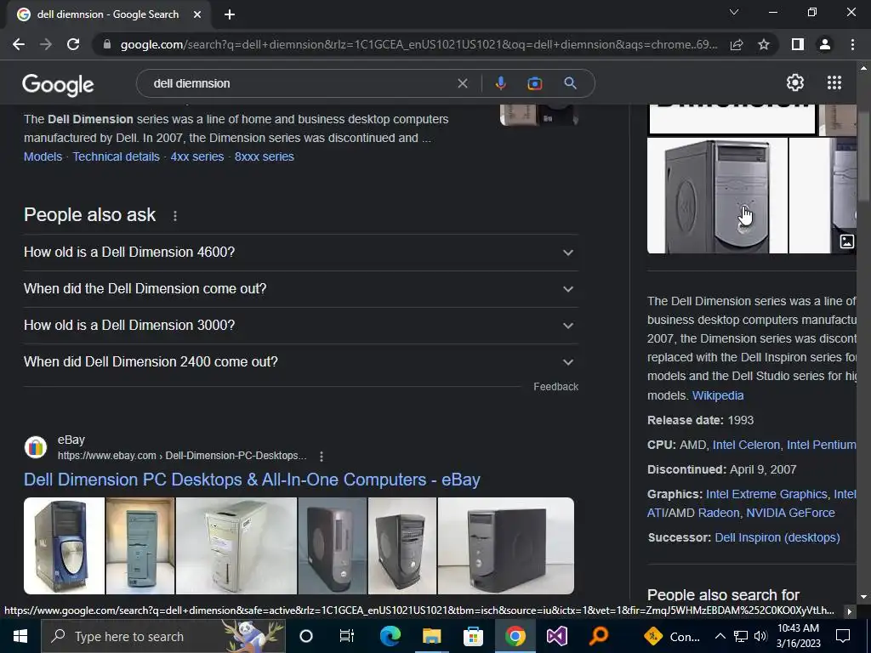Show hidden system tray icons
The width and height of the screenshot is (871, 653).
point(720,636)
